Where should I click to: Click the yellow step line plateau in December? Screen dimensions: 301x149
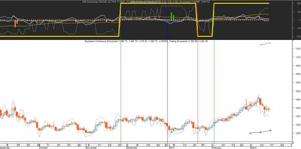coord(158,3)
